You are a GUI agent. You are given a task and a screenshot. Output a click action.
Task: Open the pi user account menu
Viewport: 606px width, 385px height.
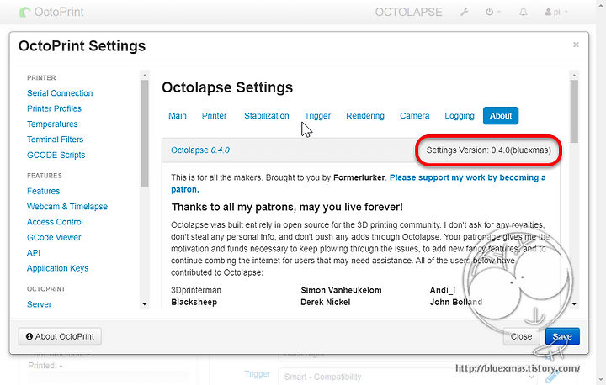(556, 12)
